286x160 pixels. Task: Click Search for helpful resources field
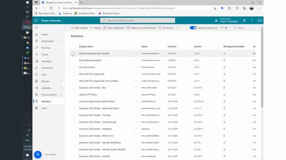(x=138, y=20)
